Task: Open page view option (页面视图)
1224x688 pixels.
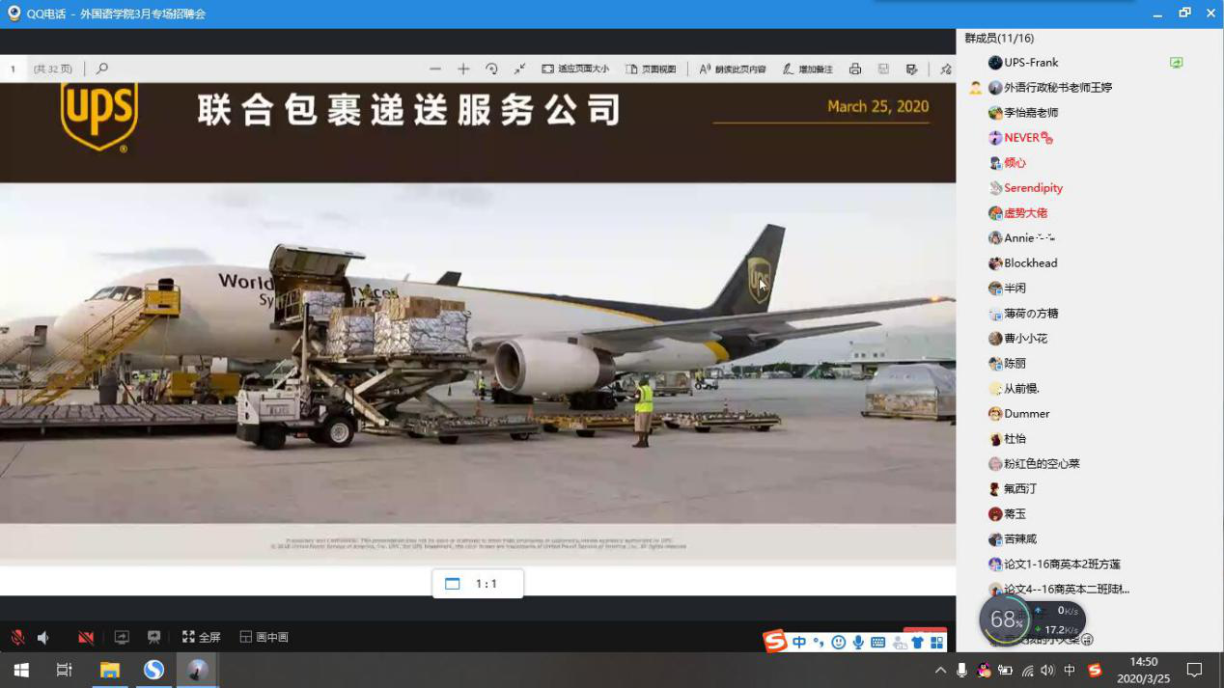Action: point(651,69)
